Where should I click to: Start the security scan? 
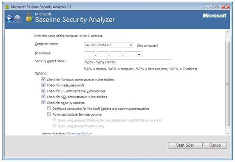click(x=185, y=145)
